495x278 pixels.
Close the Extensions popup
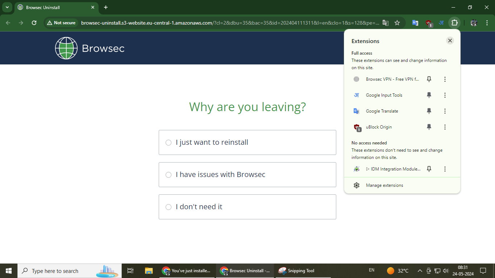click(x=450, y=41)
